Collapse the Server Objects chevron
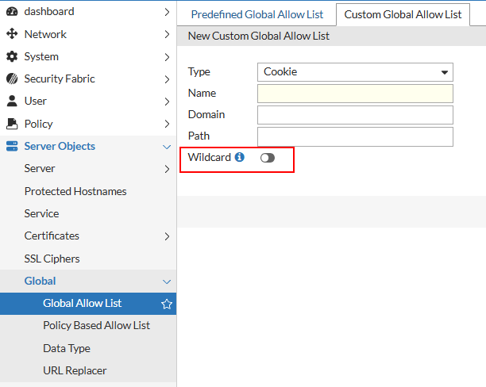This screenshot has height=387, width=486. pyautogui.click(x=167, y=147)
